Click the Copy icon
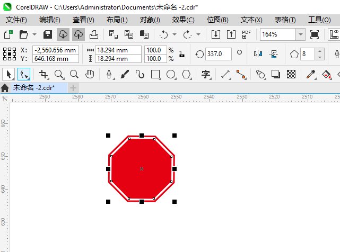Viewport: 340px width, 252px height. 128,34
